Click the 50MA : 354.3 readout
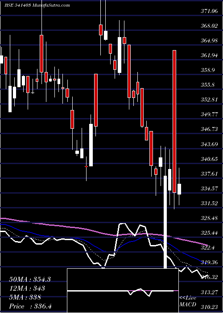The height and width of the screenshot is (313, 223). [30, 279]
